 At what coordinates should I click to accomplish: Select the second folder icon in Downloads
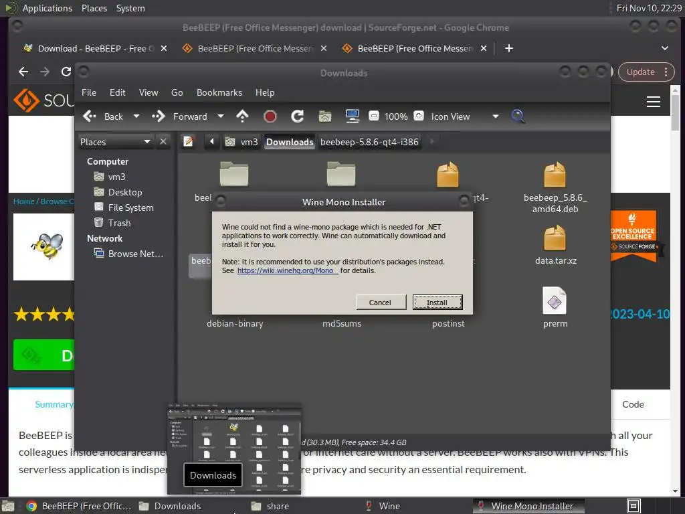(x=341, y=174)
